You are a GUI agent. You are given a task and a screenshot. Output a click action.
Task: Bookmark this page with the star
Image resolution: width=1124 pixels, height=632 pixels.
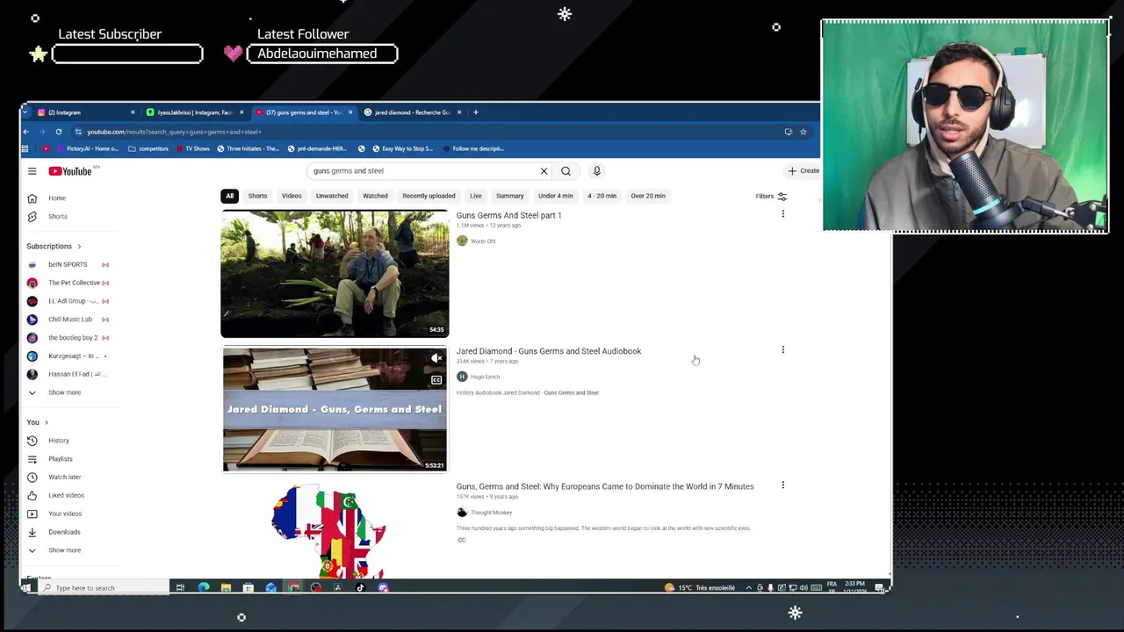[x=803, y=132]
